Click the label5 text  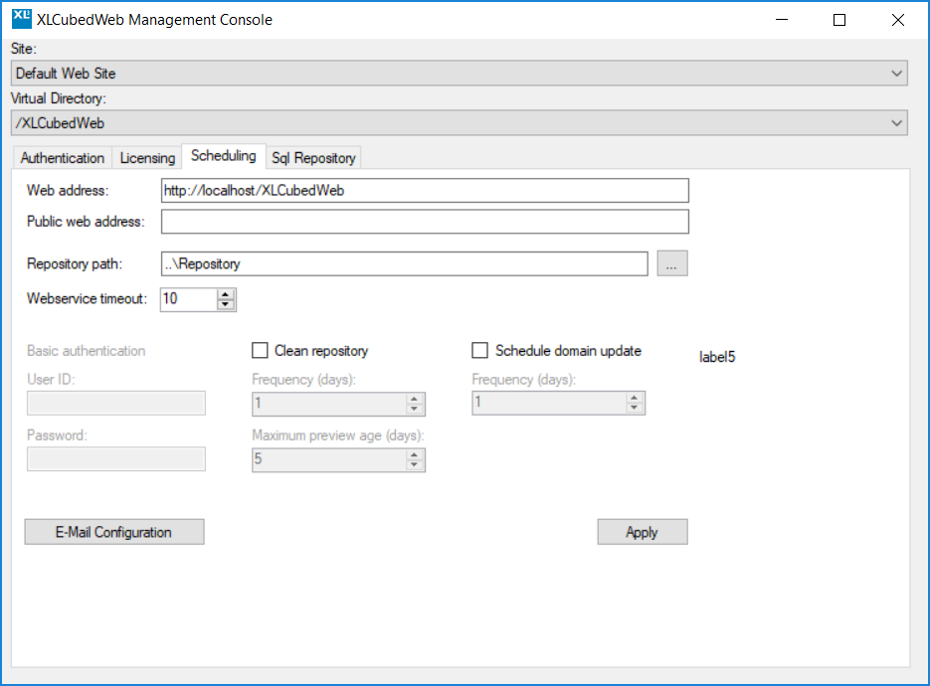pos(717,357)
